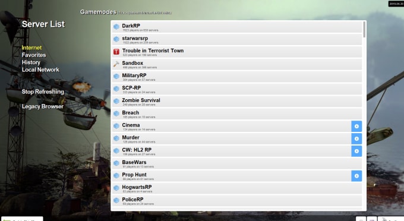
Task: Select the Zombie Survival gamemode
Action: (237, 101)
